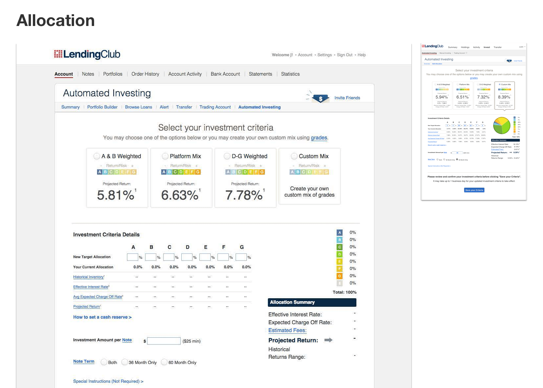Go to the Account Activity tab
The height and width of the screenshot is (388, 543).
coord(185,74)
